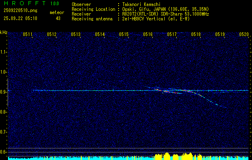The image size is (252, 160).
Task: Click the Receiver label
Action: click(81, 14)
